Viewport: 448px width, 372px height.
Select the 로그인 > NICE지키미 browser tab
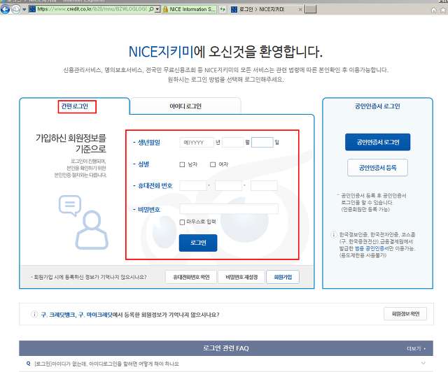coord(261,9)
